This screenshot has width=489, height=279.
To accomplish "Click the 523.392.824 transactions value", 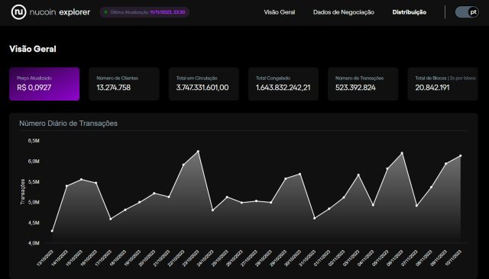I will [x=355, y=88].
